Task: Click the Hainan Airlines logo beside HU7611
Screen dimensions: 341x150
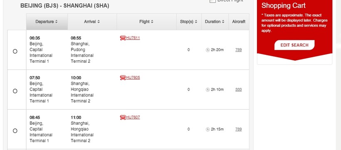Action: 123,38
